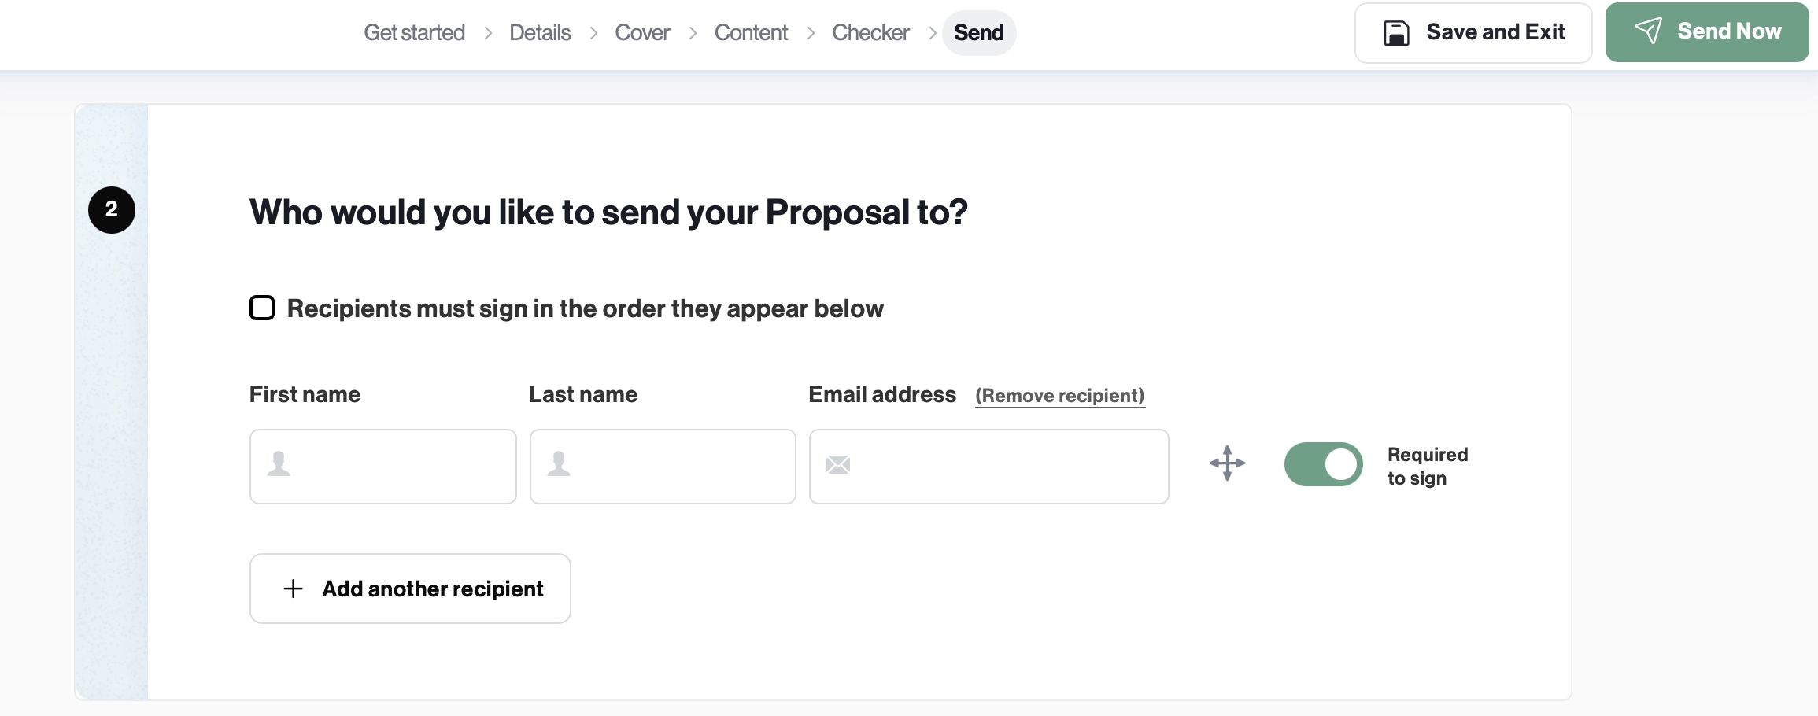Disable the Required to sign toggle
Viewport: 1818px width, 716px height.
click(1323, 464)
